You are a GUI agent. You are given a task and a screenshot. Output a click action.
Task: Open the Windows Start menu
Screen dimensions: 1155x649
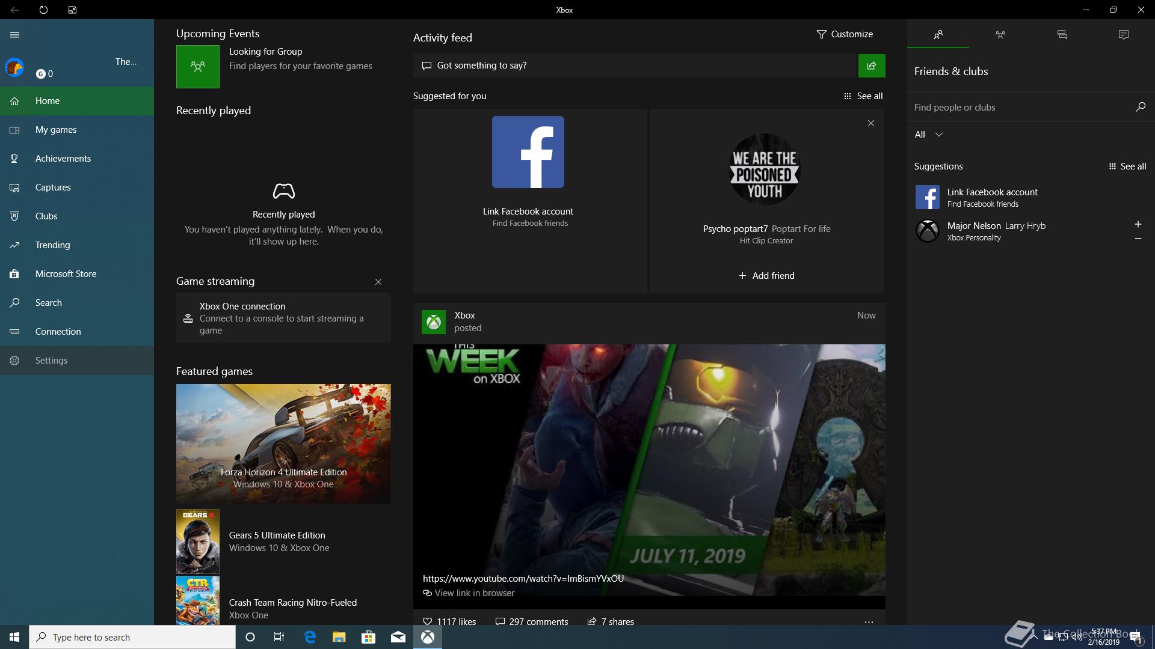point(14,637)
